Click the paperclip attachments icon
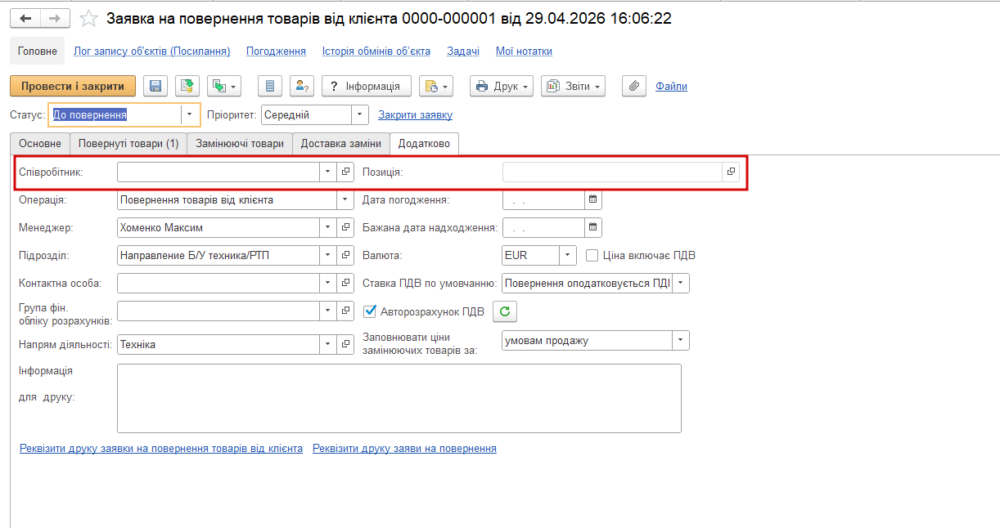This screenshot has width=1000, height=528. tap(634, 86)
